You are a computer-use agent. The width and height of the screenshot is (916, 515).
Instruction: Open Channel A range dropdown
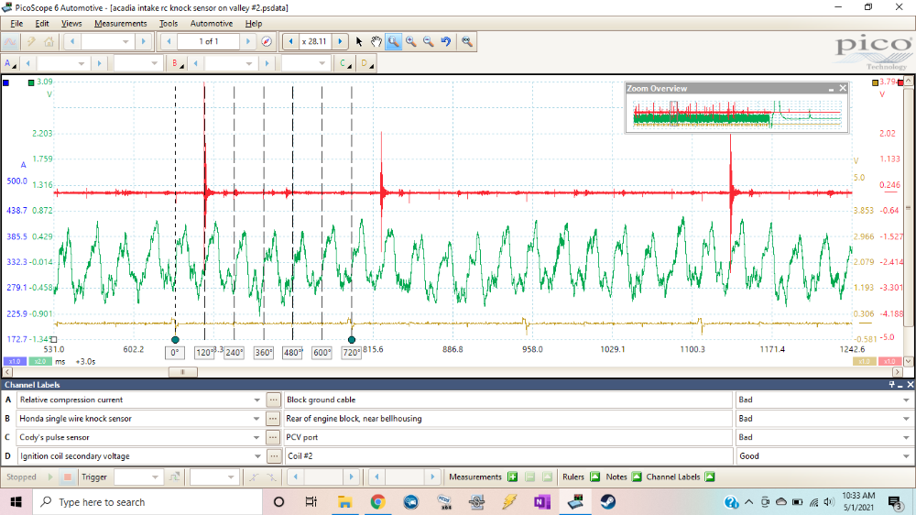82,63
